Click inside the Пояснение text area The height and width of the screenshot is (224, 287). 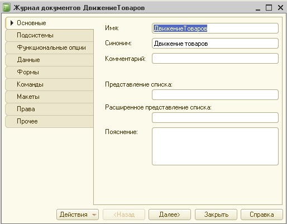click(x=215, y=146)
